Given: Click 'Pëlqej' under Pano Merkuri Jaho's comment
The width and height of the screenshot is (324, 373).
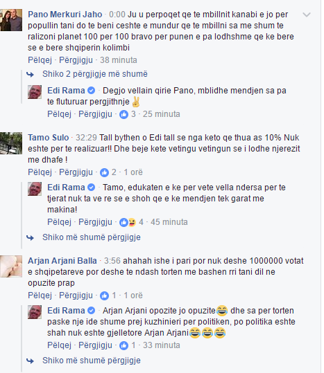Looking at the screenshot, I should pyautogui.click(x=40, y=60).
